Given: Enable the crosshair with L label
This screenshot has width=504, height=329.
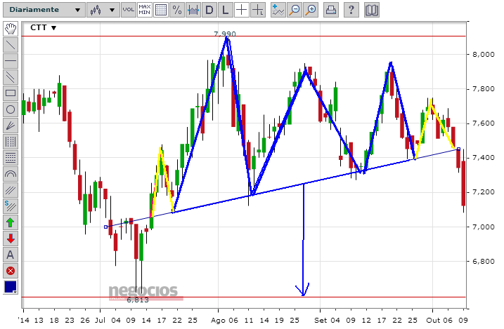Looking at the screenshot, I should (258, 10).
